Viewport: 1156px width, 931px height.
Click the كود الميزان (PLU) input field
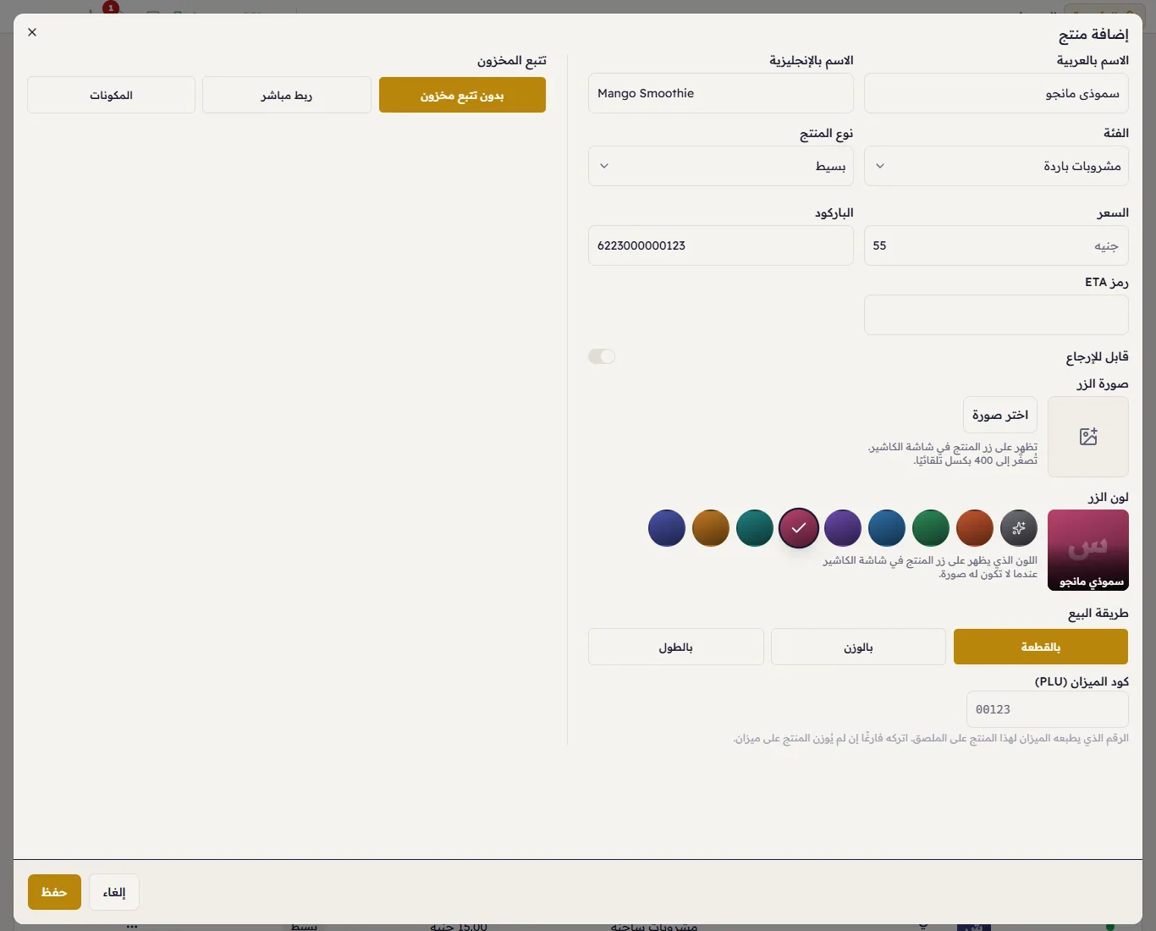[1048, 709]
